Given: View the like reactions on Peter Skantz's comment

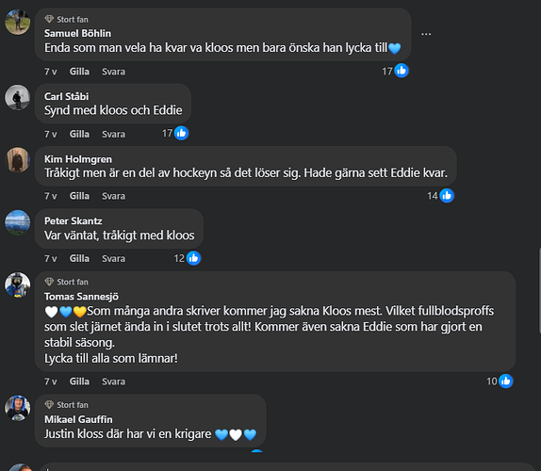Looking at the screenshot, I should pyautogui.click(x=188, y=258).
